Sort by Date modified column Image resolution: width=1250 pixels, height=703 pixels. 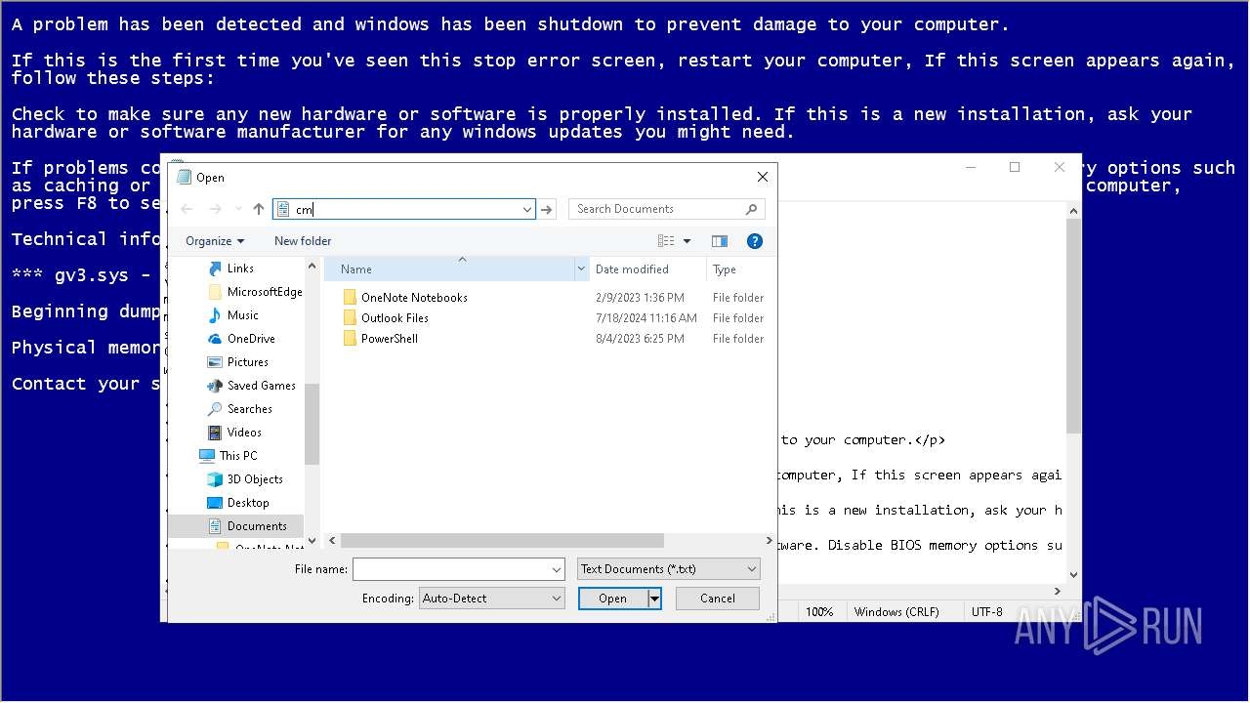[x=647, y=269]
